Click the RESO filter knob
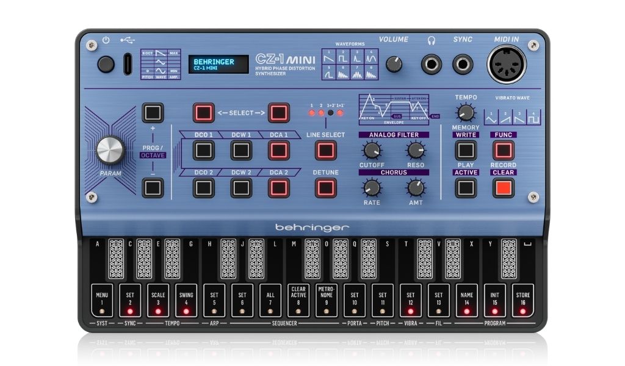 coord(416,151)
